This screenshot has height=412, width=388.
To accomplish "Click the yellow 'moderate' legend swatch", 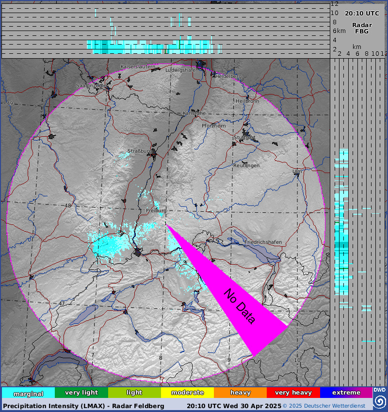I will click(187, 393).
